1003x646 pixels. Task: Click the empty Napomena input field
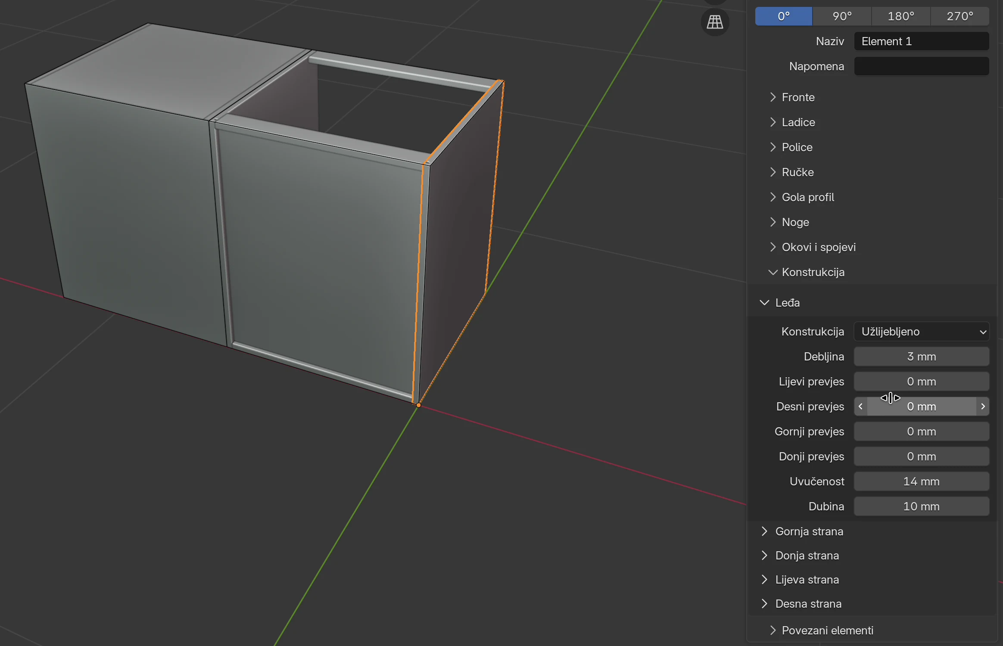click(922, 66)
